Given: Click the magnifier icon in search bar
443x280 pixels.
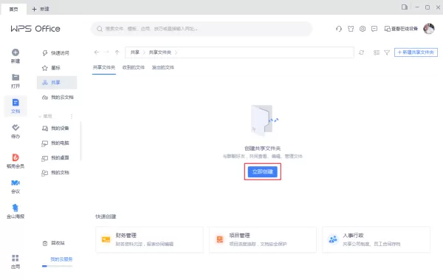Looking at the screenshot, I should click(100, 29).
